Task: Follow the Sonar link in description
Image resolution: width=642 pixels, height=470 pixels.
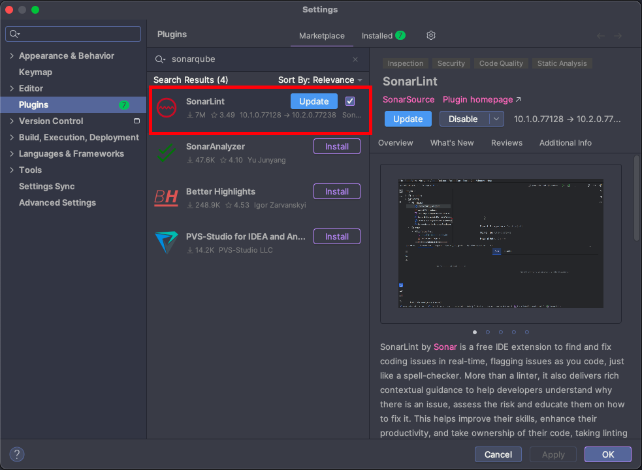Action: pos(445,347)
